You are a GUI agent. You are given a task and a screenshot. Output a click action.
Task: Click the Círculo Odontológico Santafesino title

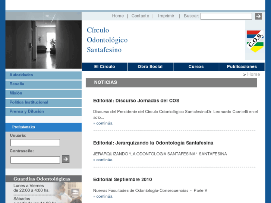(x=107, y=40)
